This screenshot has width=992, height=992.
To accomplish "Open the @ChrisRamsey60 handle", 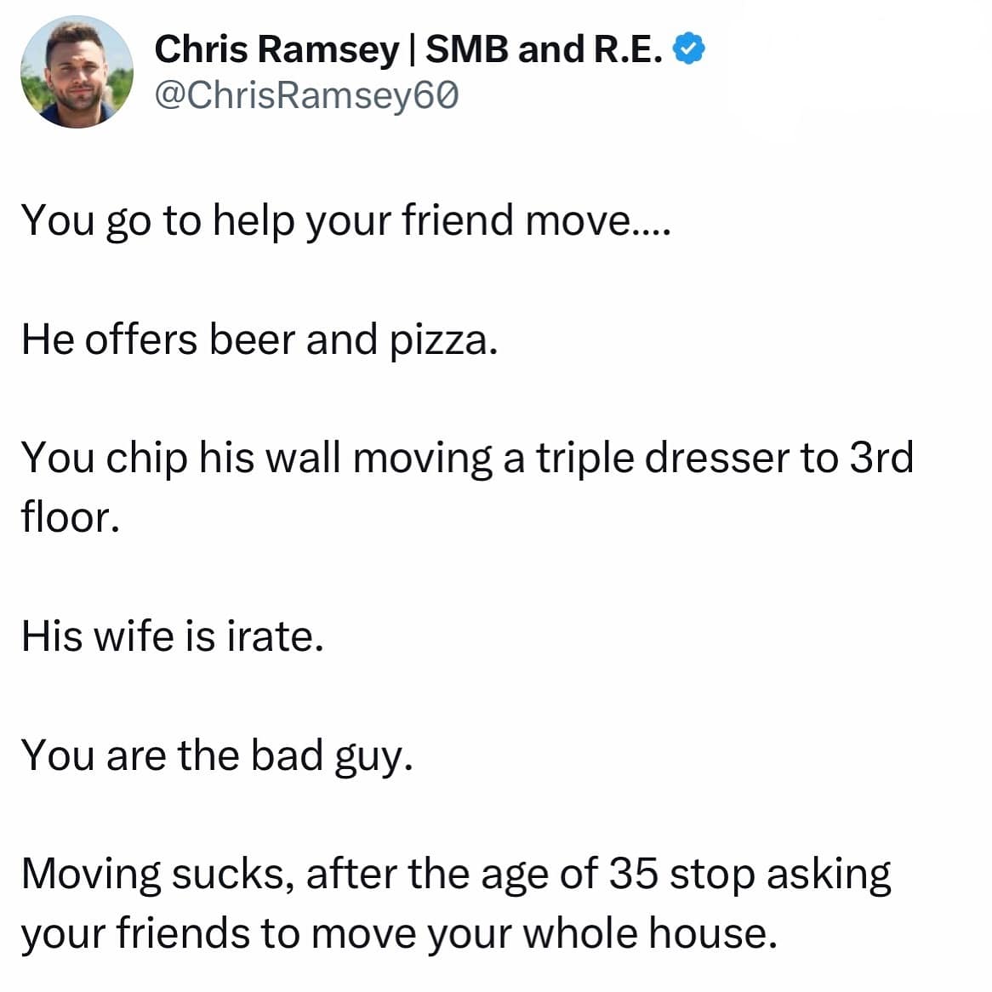I will click(306, 96).
